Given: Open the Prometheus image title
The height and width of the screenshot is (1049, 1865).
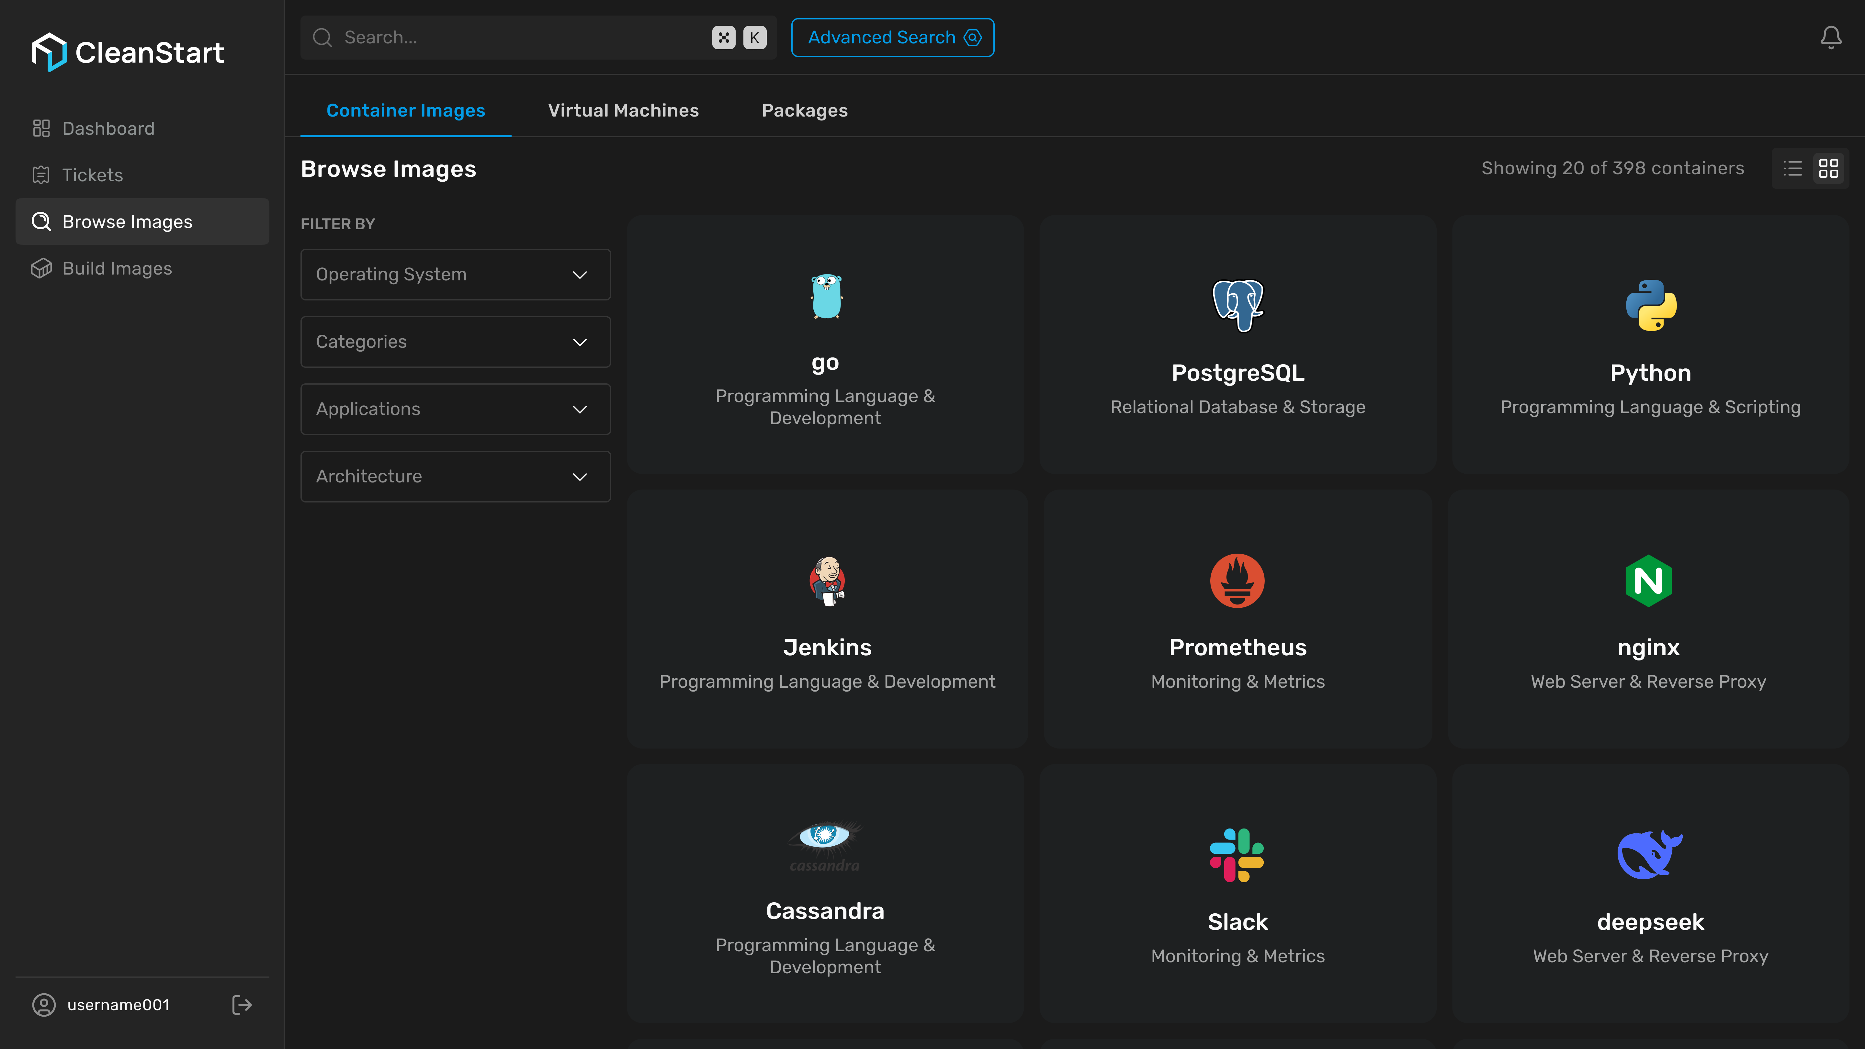Looking at the screenshot, I should (1238, 647).
